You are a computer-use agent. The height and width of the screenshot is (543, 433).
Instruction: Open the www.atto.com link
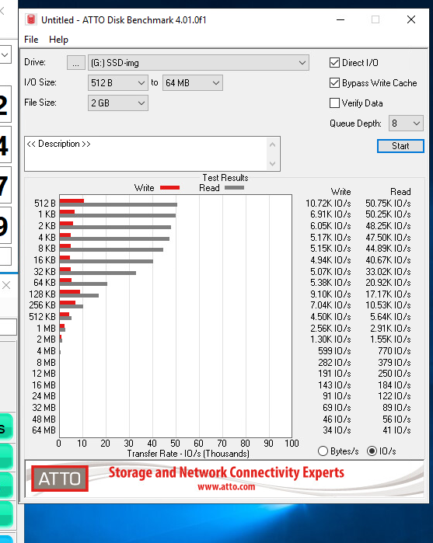[x=226, y=487]
